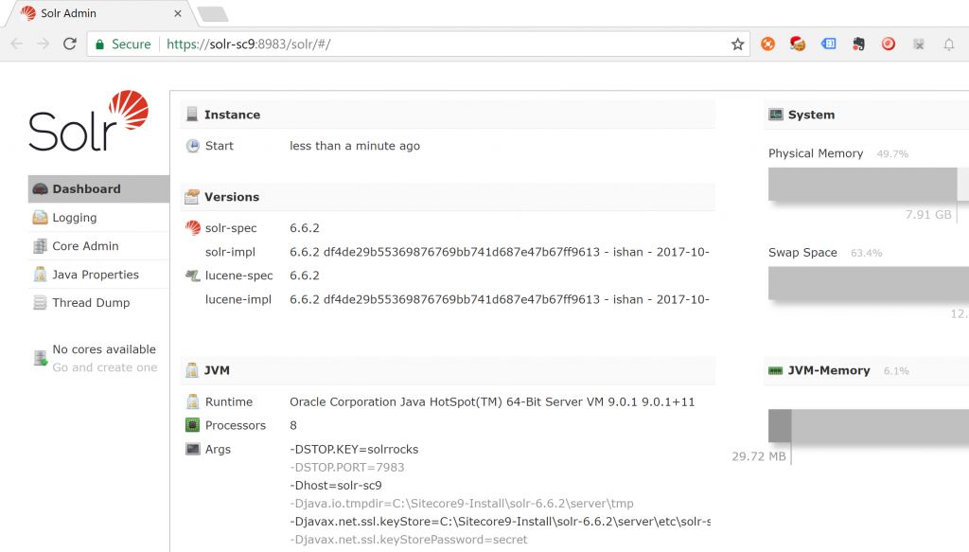
Task: Click the Oracle Corporation runtime text
Action: (x=492, y=401)
